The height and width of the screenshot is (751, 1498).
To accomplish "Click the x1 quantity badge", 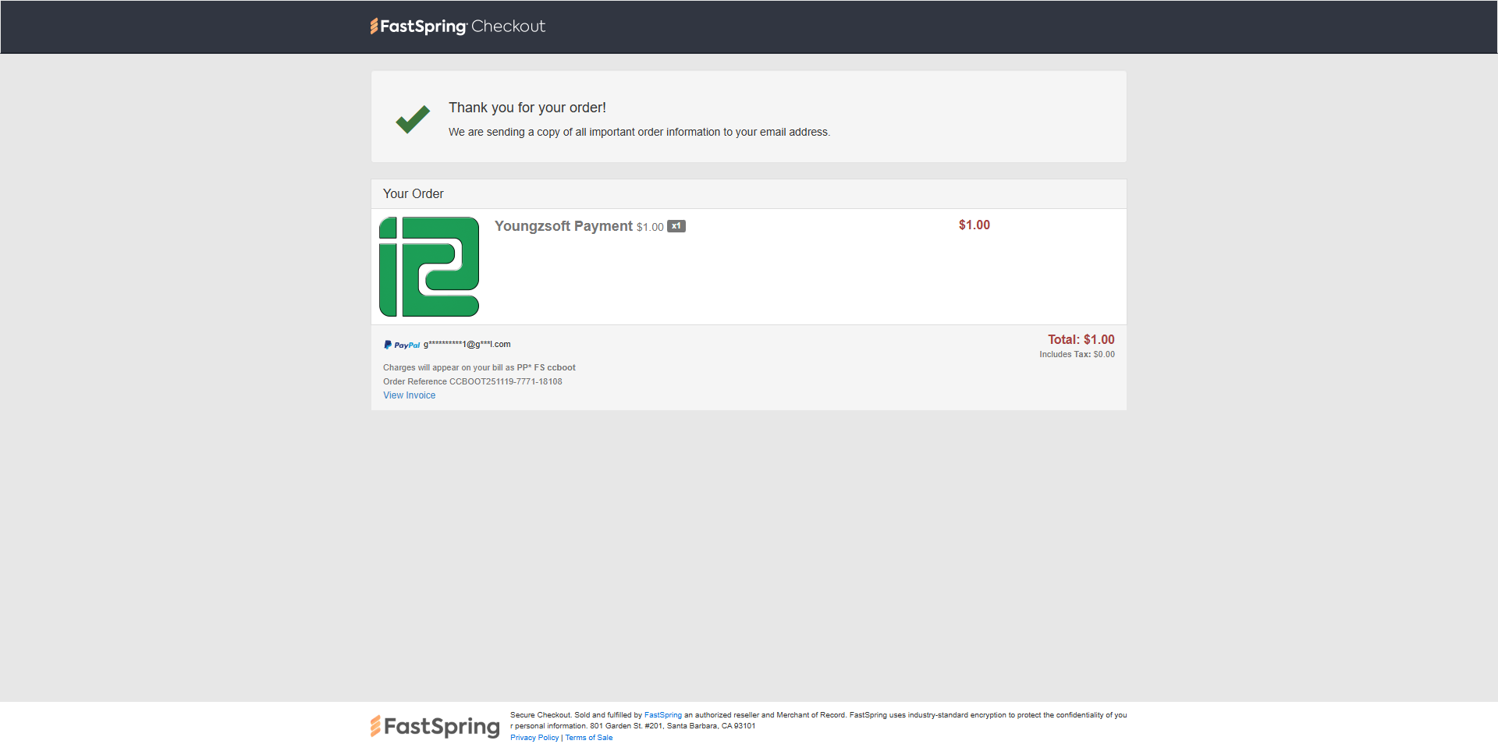I will point(676,226).
